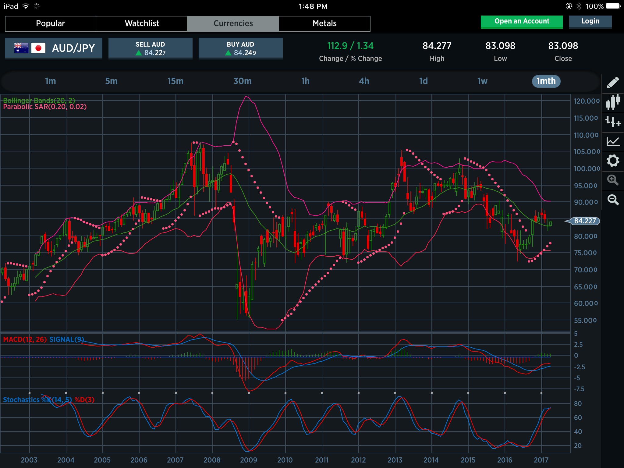The image size is (624, 468).
Task: Tap the 55.000 price axis label
Action: coord(585,320)
